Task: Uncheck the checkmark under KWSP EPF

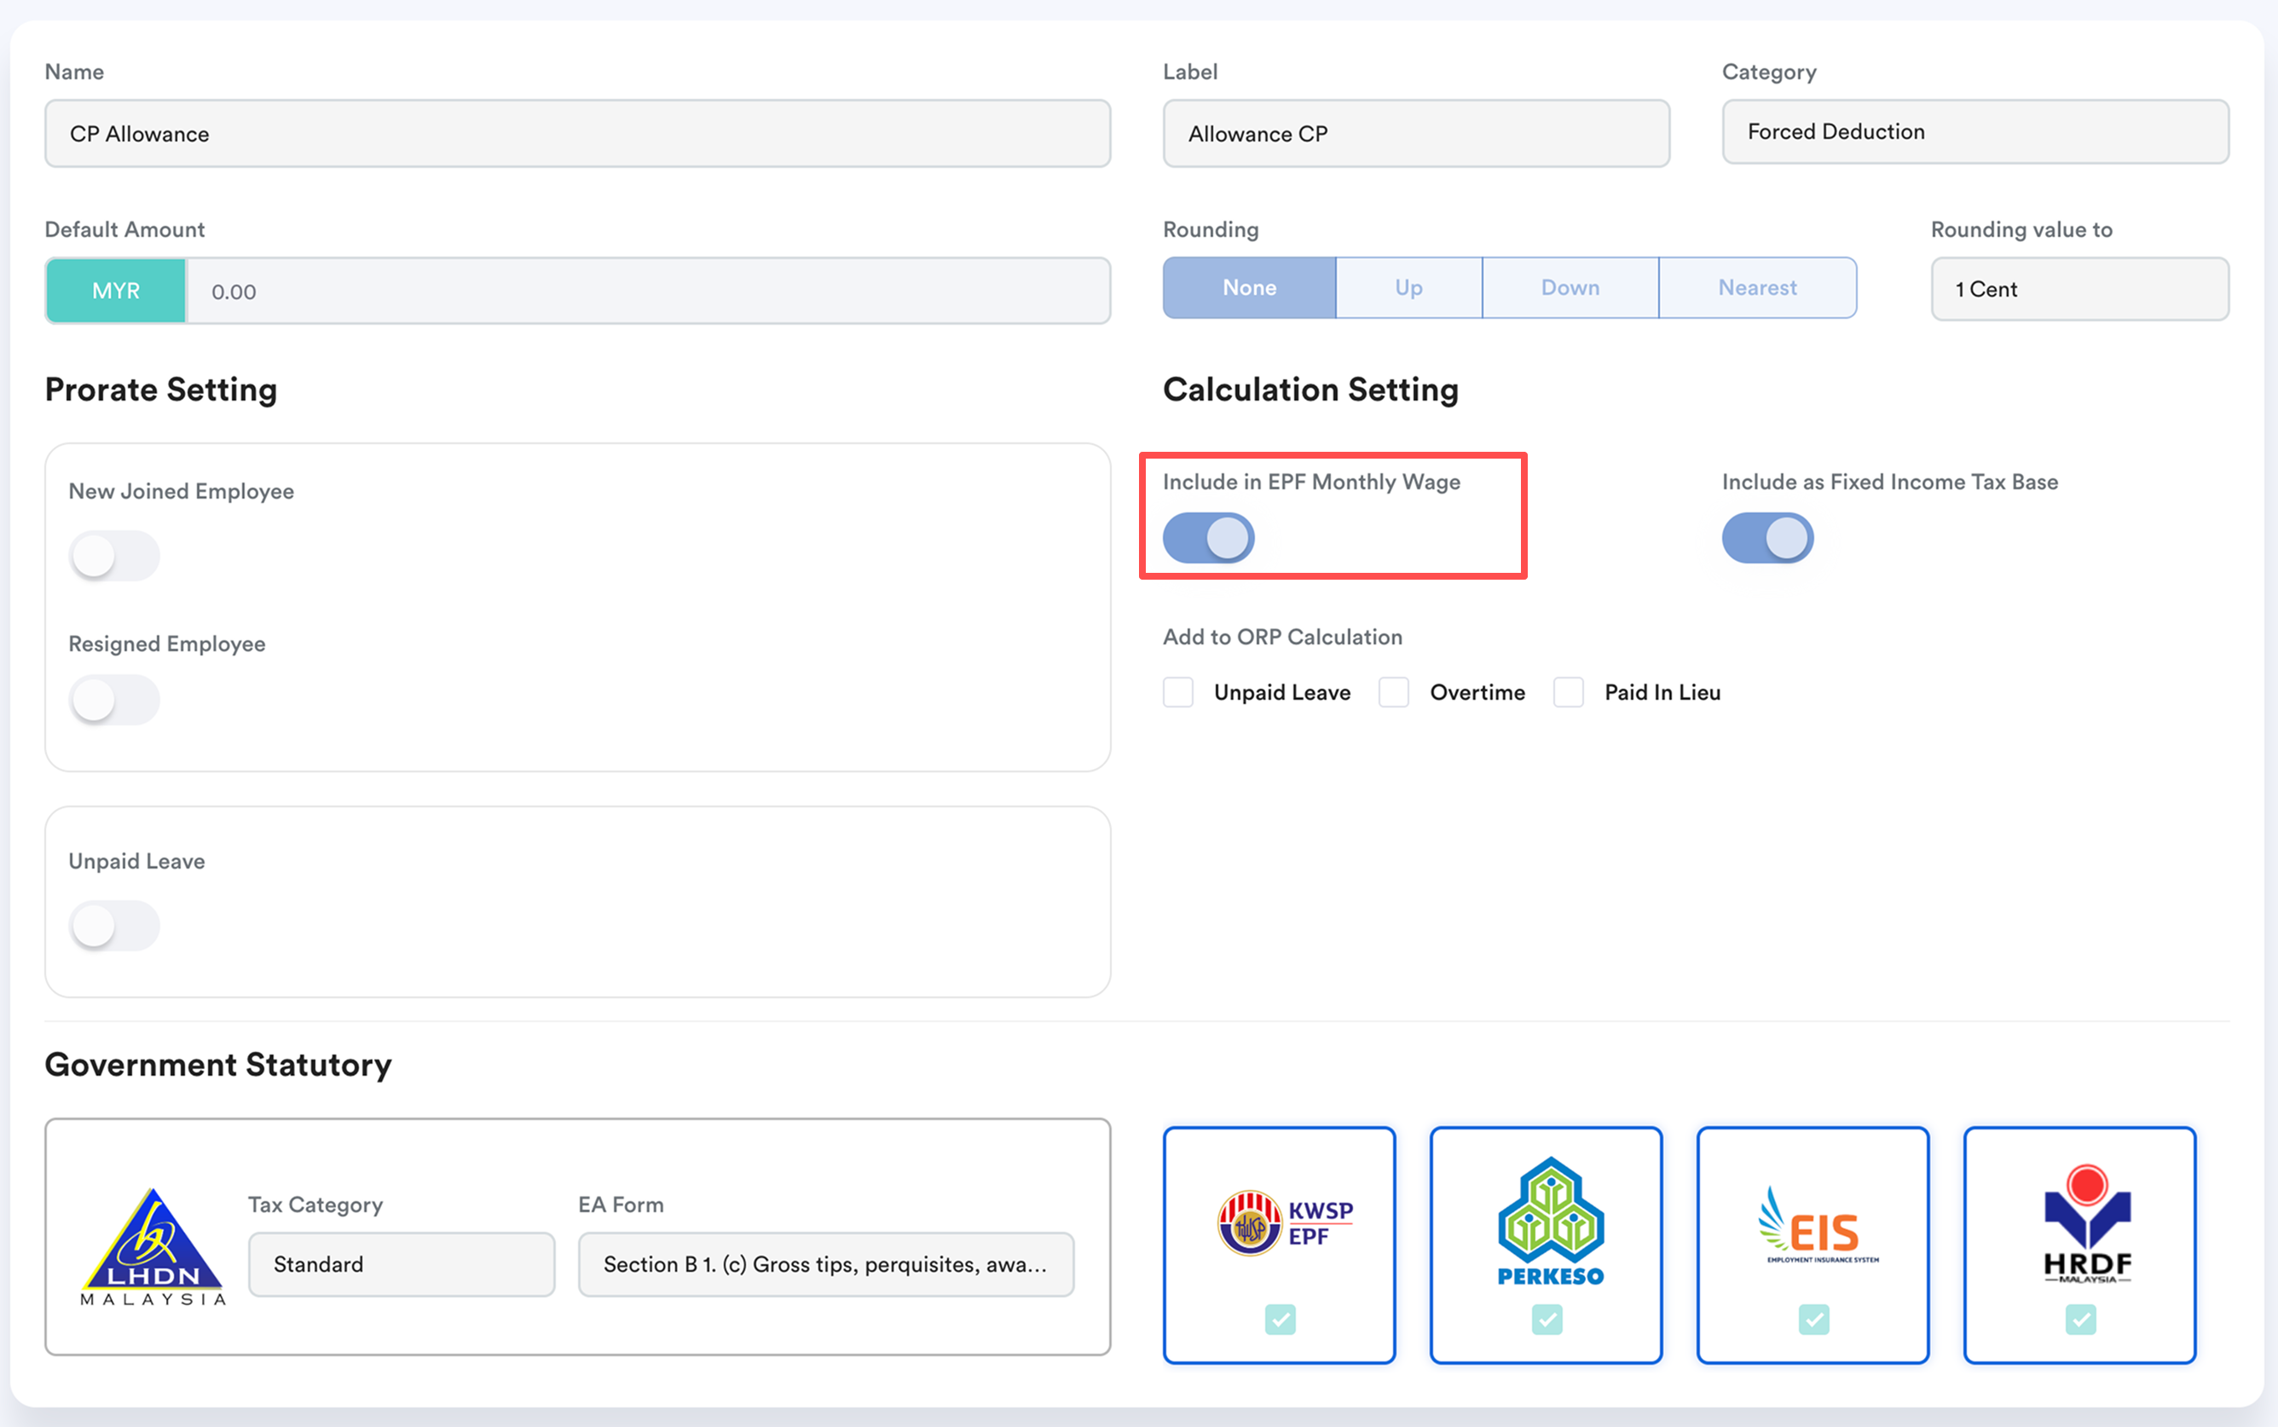Action: tap(1280, 1319)
